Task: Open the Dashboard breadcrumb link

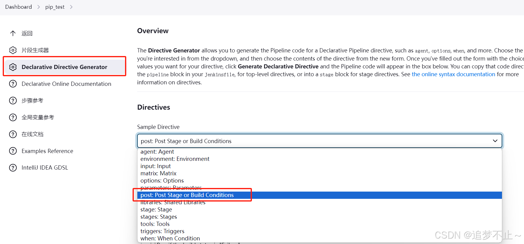Action: pyautogui.click(x=18, y=7)
